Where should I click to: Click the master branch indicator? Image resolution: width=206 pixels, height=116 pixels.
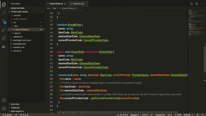[x=7, y=115]
